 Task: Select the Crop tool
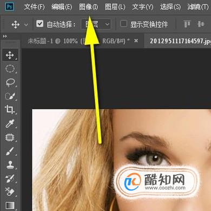pyautogui.click(x=10, y=110)
